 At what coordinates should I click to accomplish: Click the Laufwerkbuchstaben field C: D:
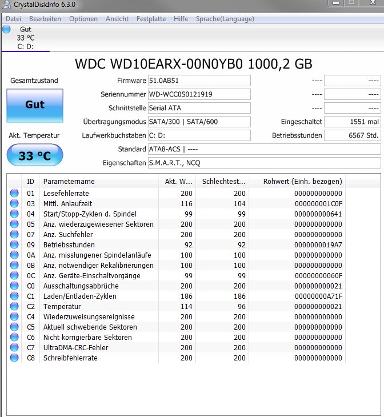[x=199, y=135]
